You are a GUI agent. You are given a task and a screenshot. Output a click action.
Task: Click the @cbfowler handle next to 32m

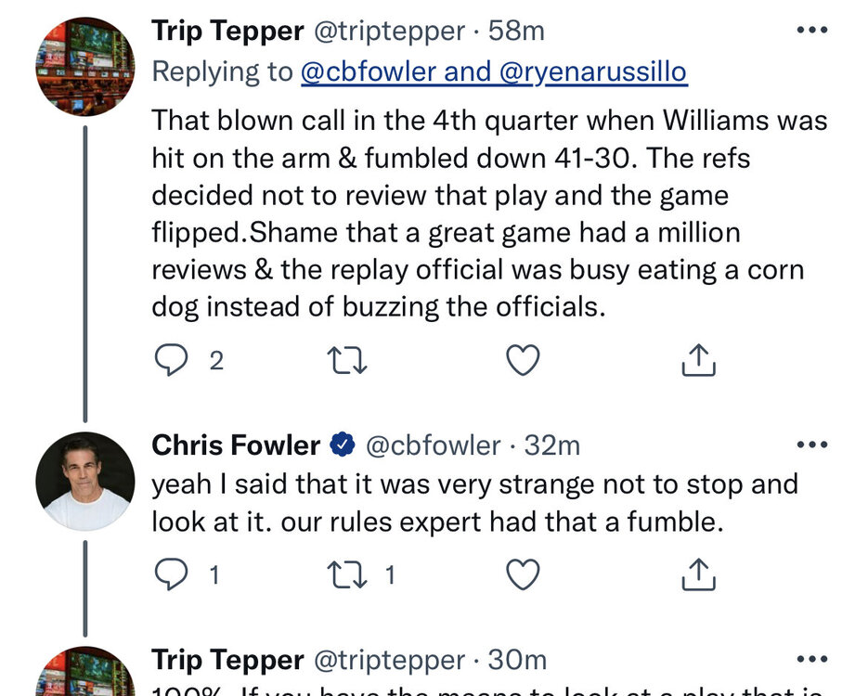(434, 445)
